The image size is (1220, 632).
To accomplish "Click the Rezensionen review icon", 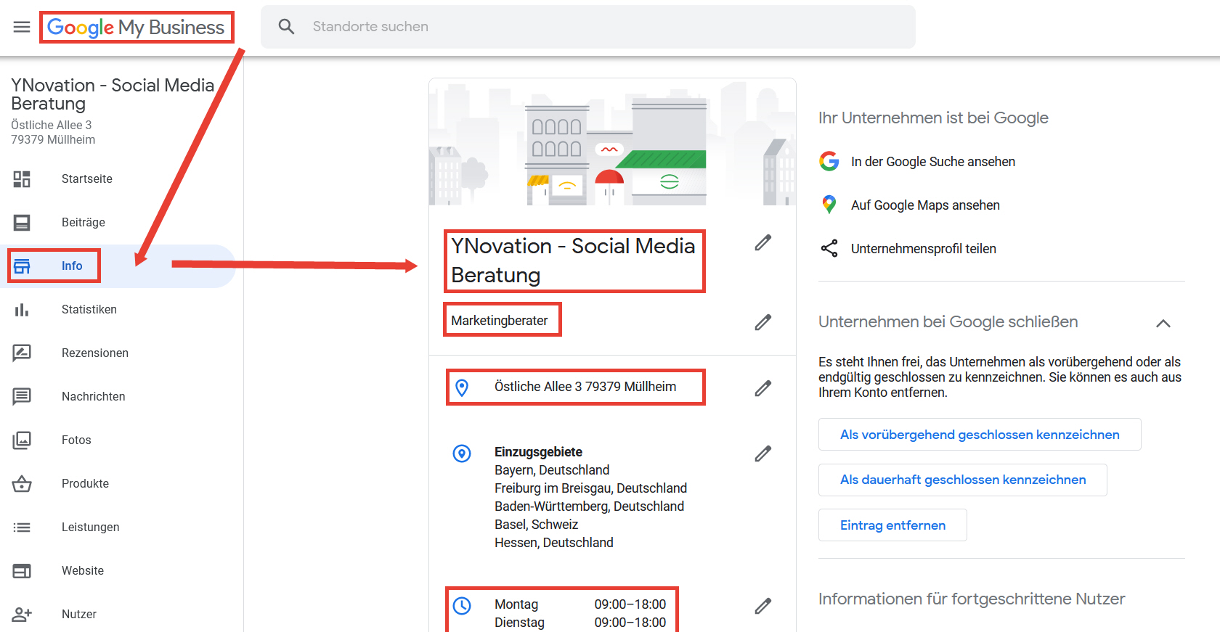I will tap(22, 353).
